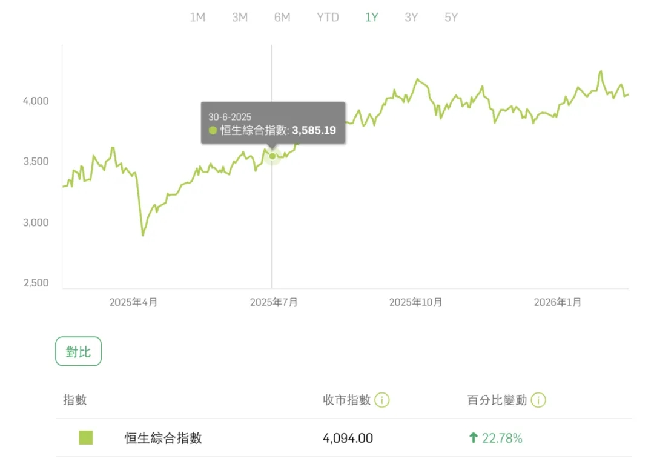Choose the 6M chart period
Image resolution: width=654 pixels, height=470 pixels.
coord(282,18)
